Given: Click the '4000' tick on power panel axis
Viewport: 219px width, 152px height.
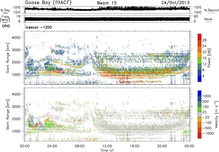Looking at the screenshot, I should point(16,38).
